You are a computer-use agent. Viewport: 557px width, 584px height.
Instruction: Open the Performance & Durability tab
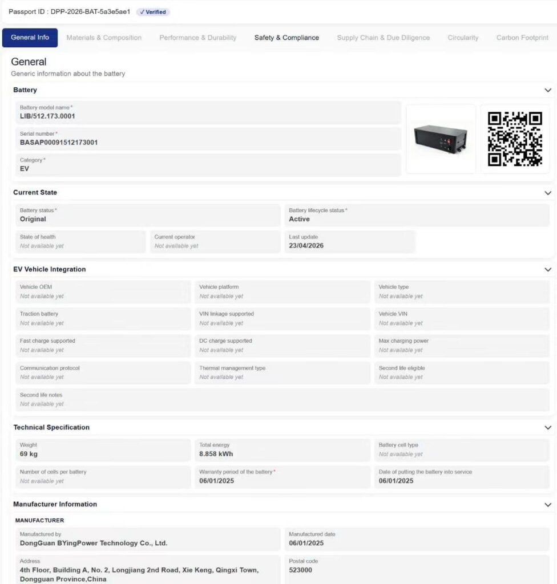(198, 38)
